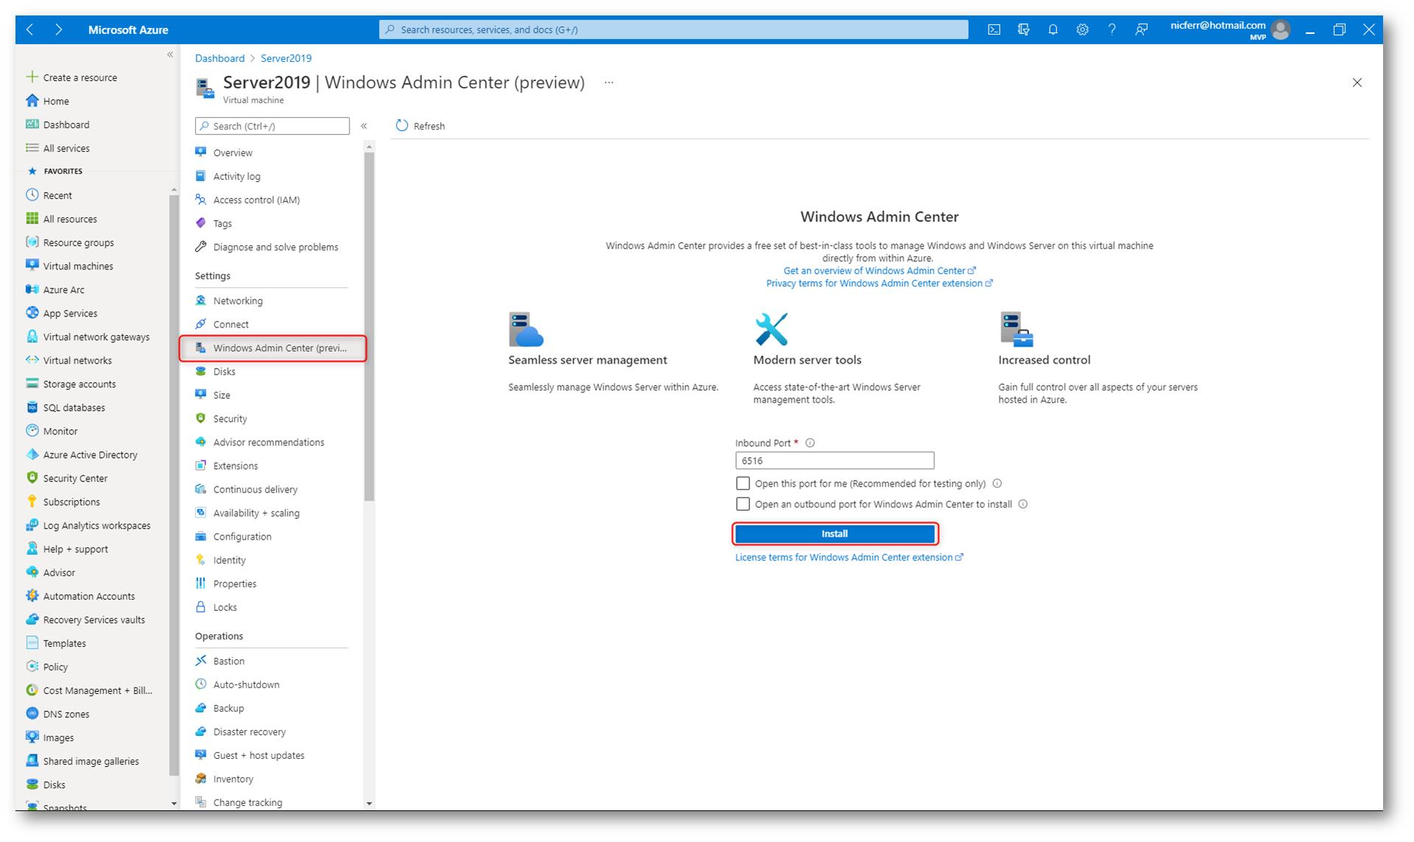Click info icon beside outbound port checkbox

1022,504
